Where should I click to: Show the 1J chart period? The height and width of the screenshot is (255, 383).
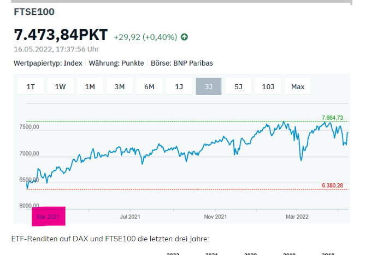[x=179, y=86]
